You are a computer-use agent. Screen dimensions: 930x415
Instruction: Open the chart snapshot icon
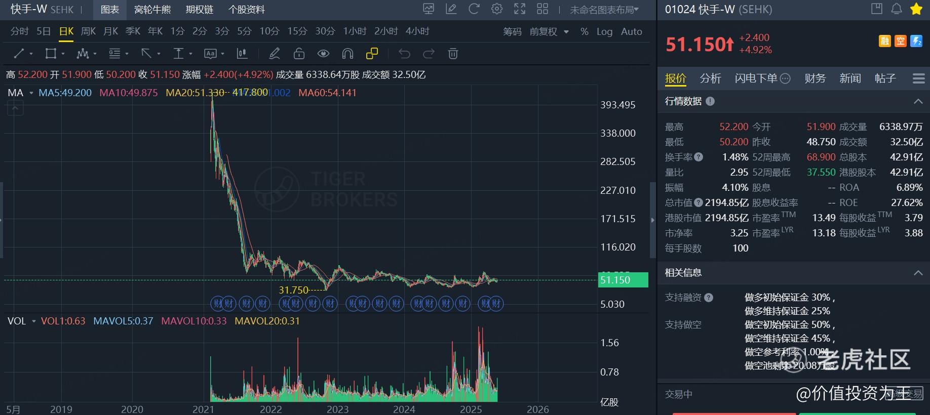429,9
